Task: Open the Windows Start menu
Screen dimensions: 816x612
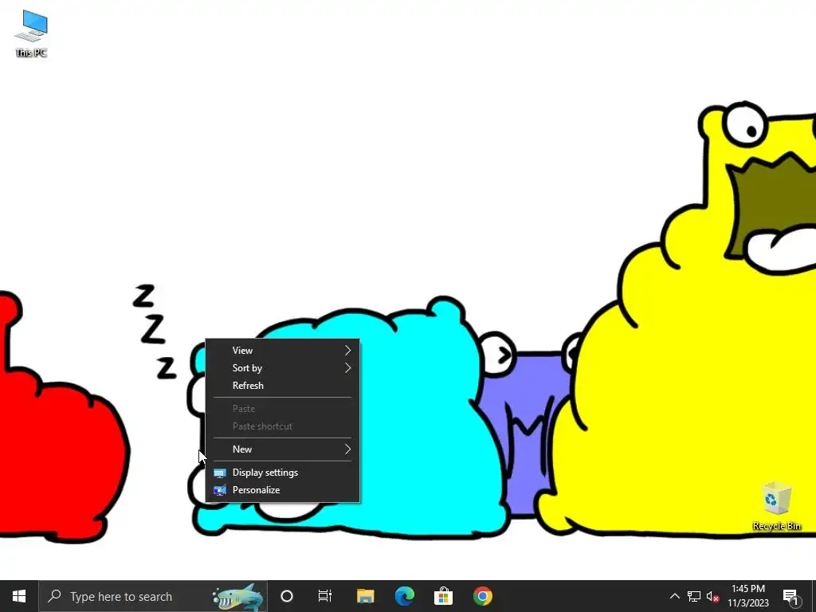Action: coord(19,596)
